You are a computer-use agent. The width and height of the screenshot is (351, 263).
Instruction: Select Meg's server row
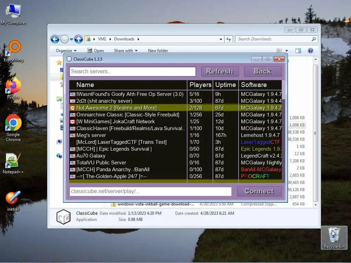click(175, 135)
